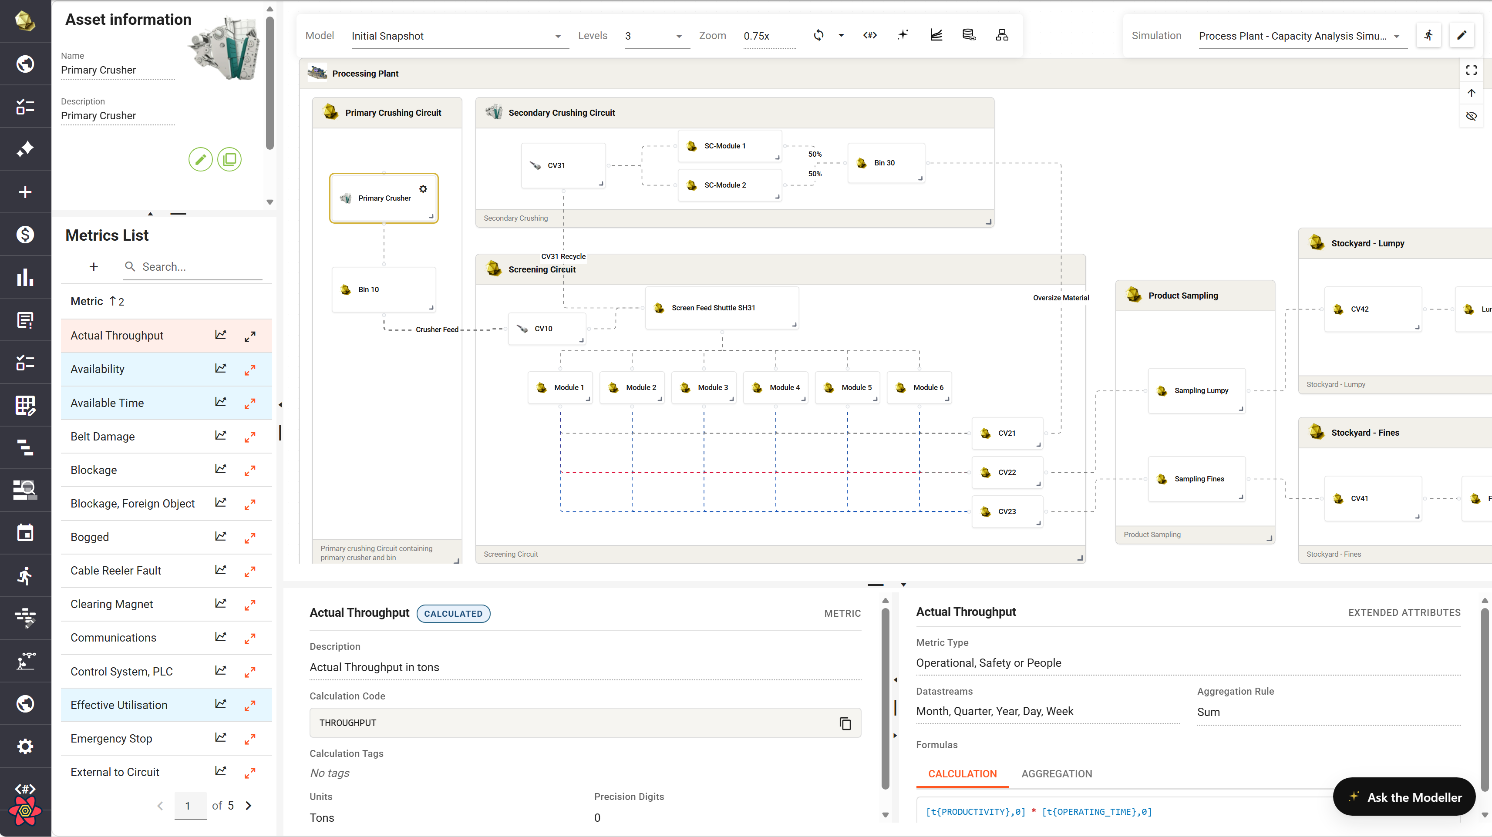Switch to the AGGREGATION formulas tab
This screenshot has width=1492, height=837.
click(x=1057, y=774)
